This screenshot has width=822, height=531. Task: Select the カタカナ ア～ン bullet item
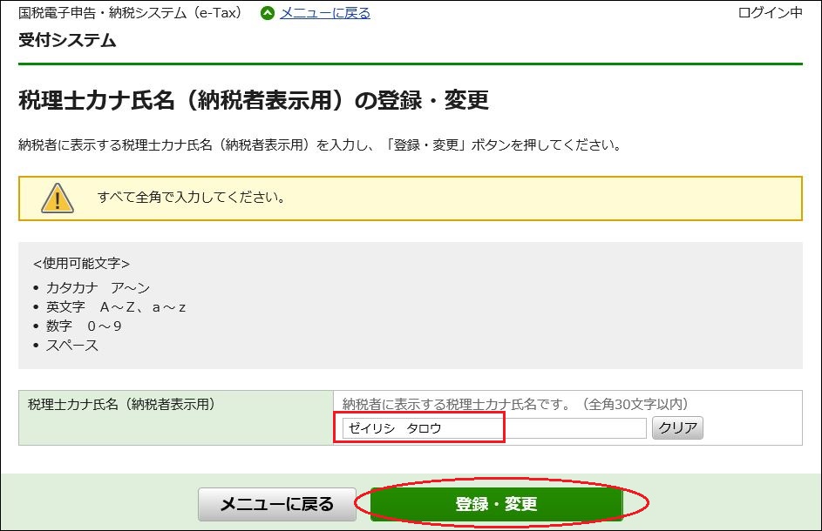[98, 287]
